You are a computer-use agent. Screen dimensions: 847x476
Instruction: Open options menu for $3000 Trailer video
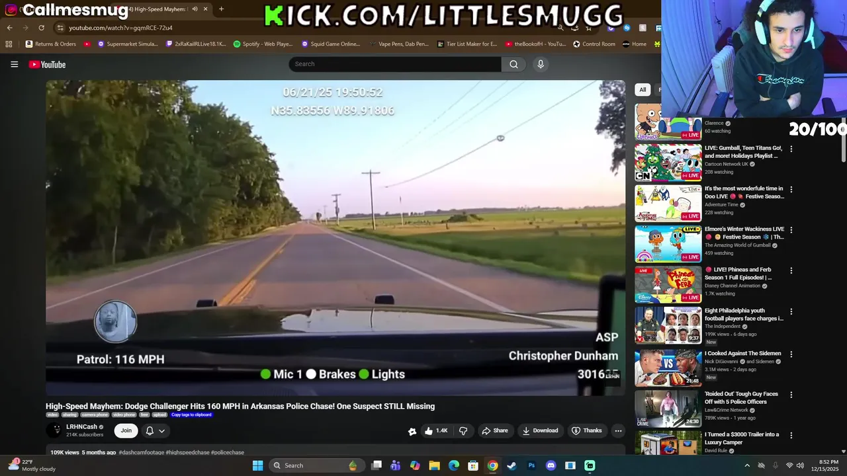(x=791, y=436)
